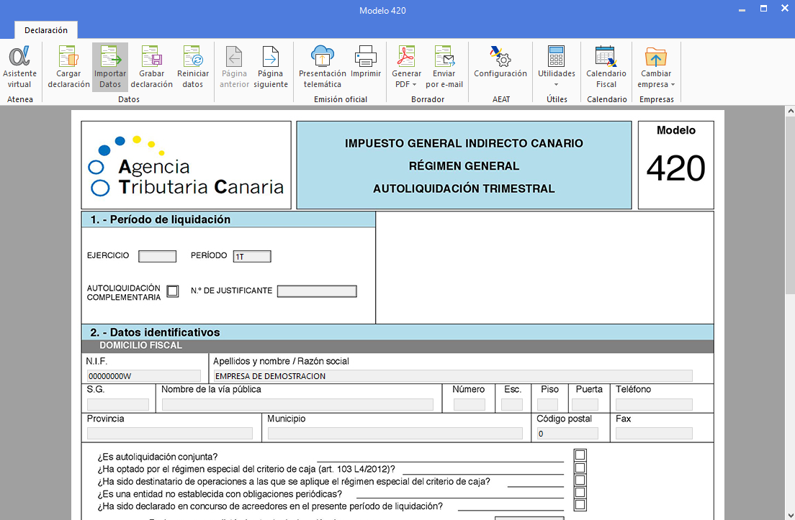Open the Calendario Fiscal
The height and width of the screenshot is (520, 795).
(x=606, y=66)
